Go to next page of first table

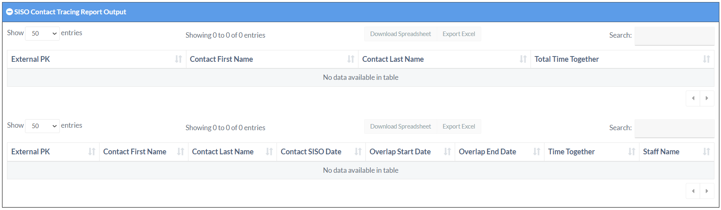pyautogui.click(x=707, y=98)
